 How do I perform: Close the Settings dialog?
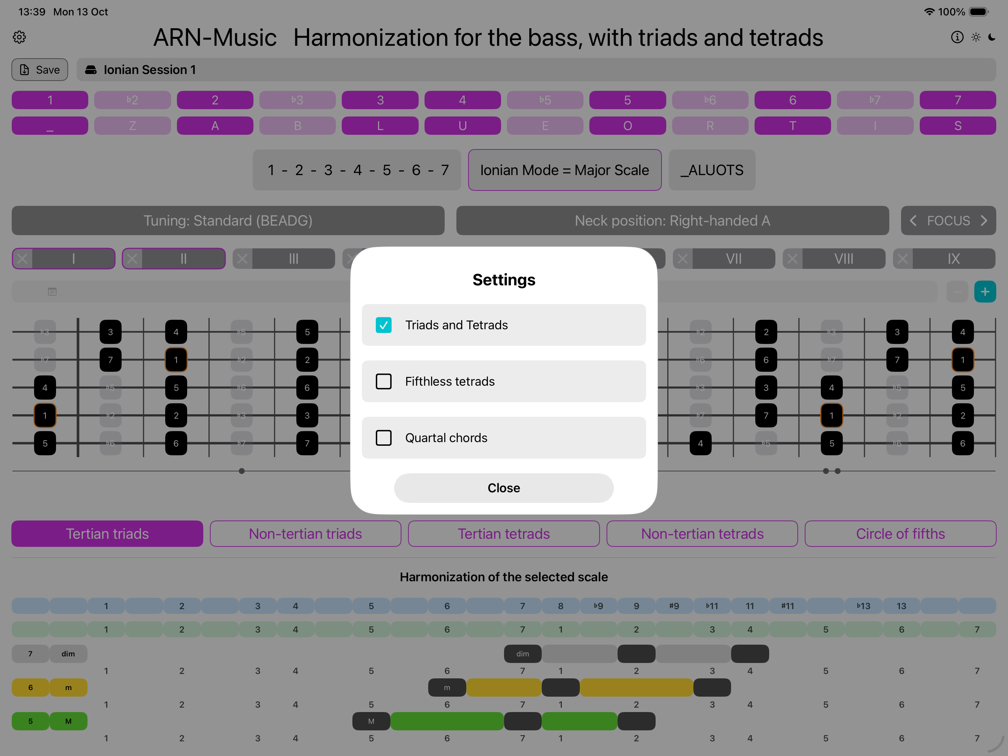point(504,488)
